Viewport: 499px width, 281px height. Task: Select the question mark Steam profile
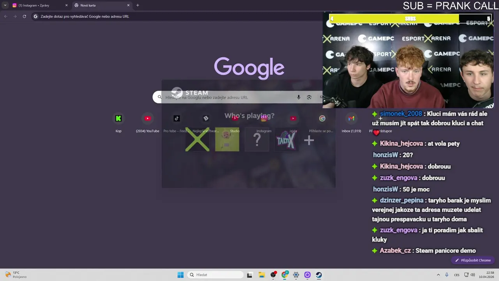click(257, 140)
